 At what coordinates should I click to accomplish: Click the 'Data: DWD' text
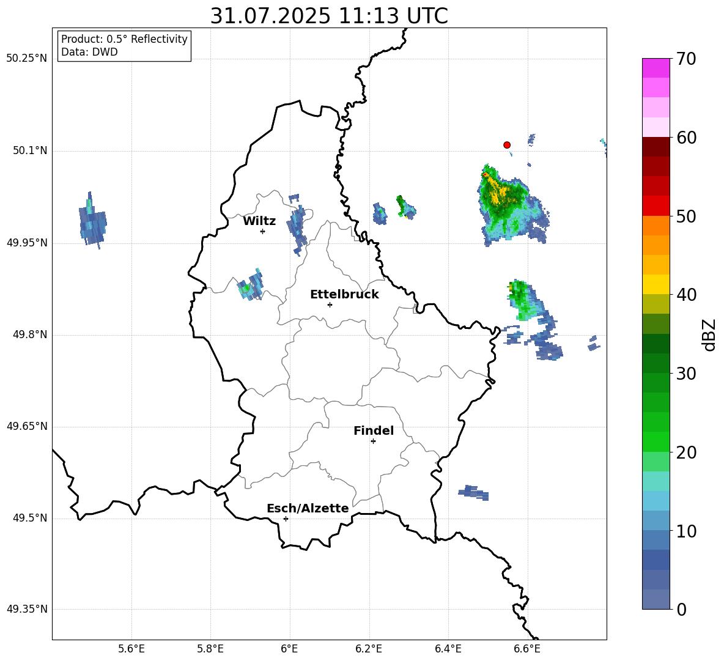pyautogui.click(x=89, y=52)
